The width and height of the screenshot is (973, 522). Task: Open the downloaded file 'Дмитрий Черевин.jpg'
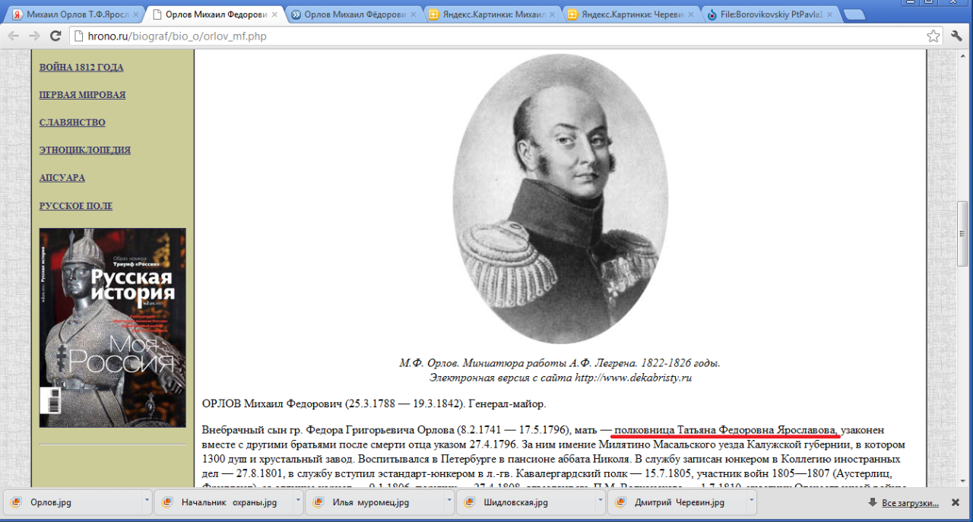678,502
